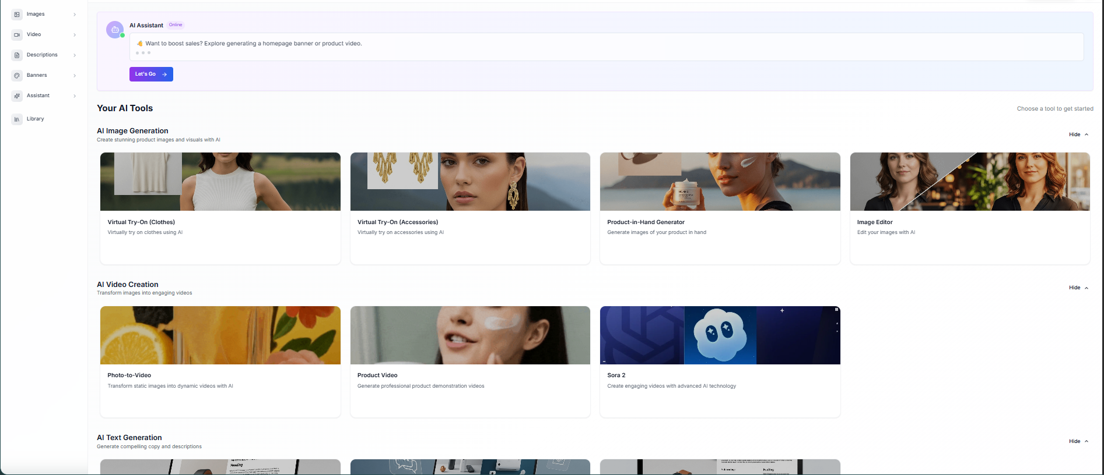Open the Library sidebar item
1104x475 pixels.
[44, 119]
